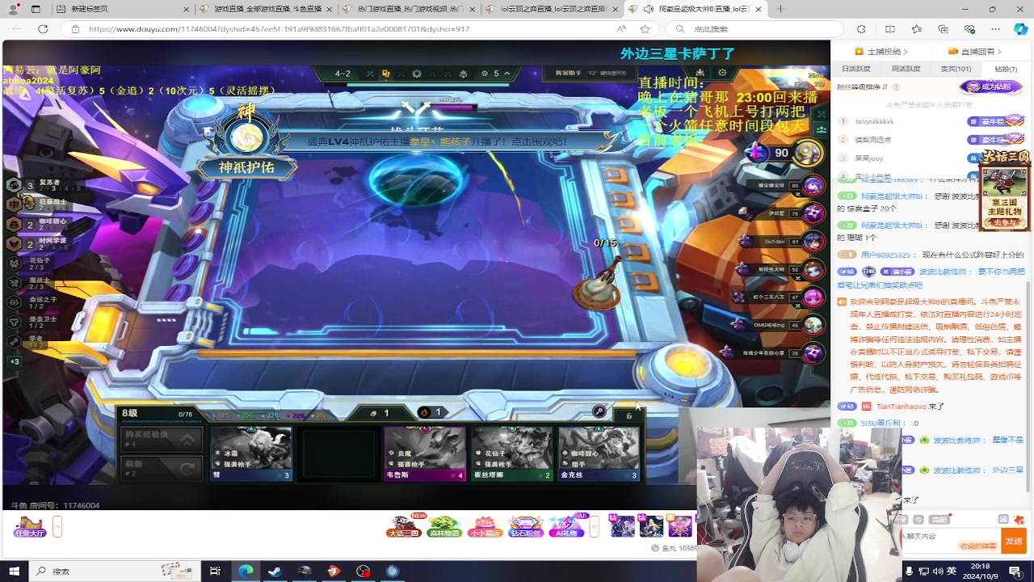Open Windows notification center icon

coord(1015,571)
